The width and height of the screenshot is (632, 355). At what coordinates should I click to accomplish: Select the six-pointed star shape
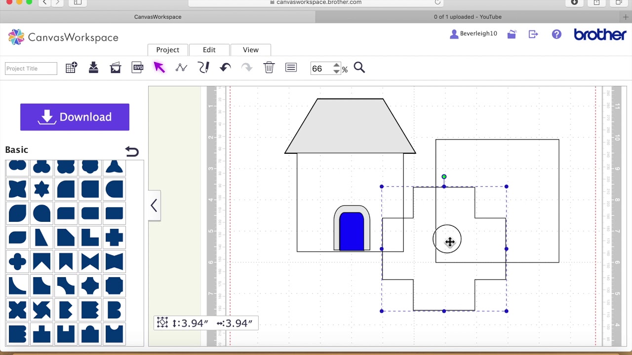point(41,189)
